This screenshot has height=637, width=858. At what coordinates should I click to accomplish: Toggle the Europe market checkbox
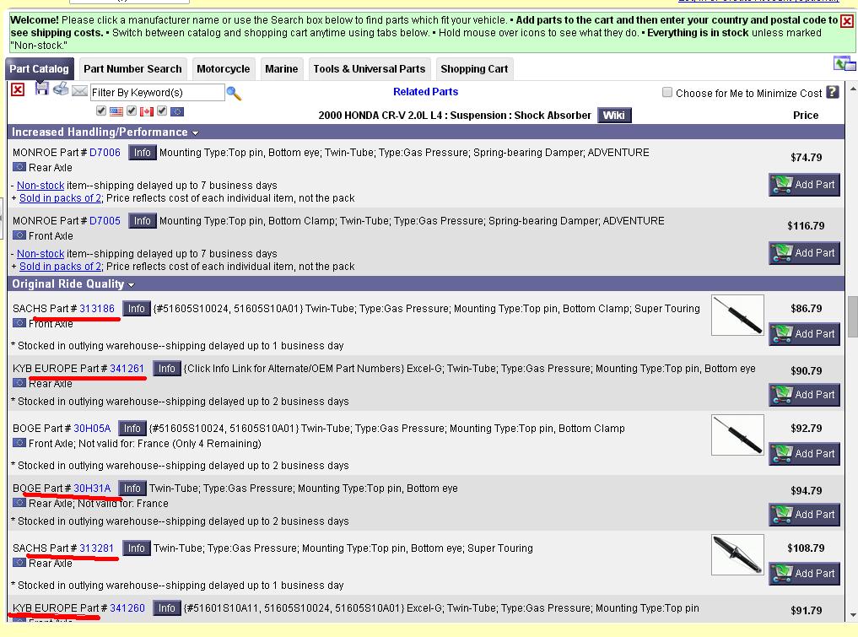(162, 111)
